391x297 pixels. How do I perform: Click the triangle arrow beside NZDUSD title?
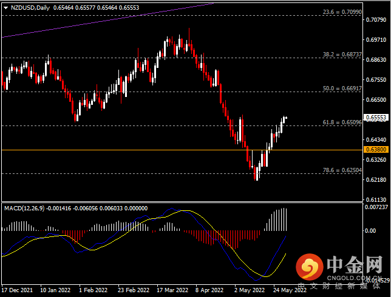pyautogui.click(x=5, y=7)
